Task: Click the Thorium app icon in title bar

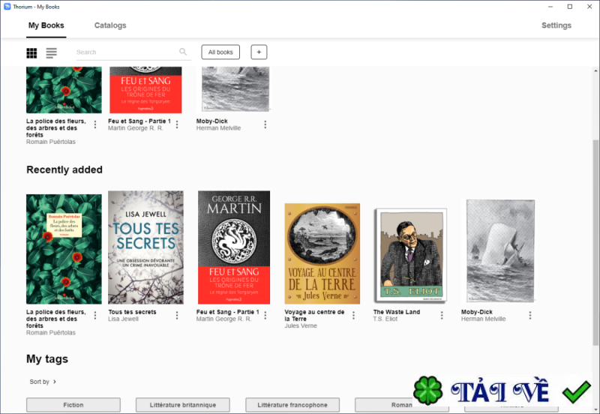Action: coord(7,7)
